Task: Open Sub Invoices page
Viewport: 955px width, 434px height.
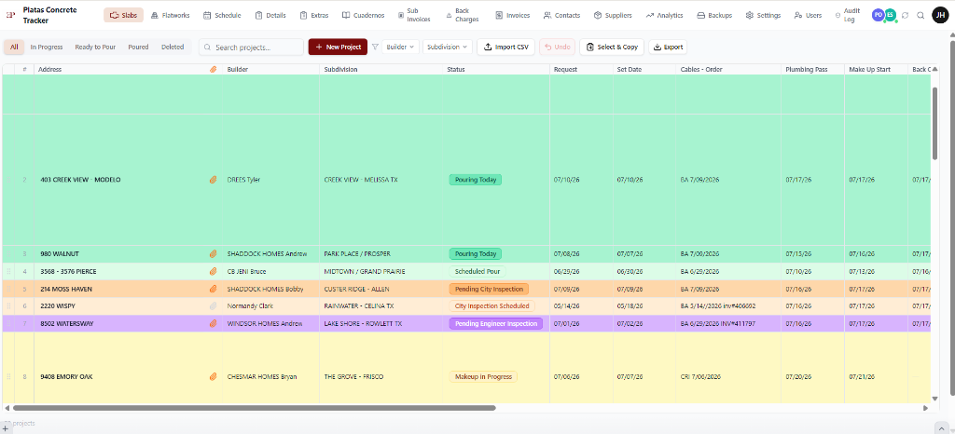Action: coord(413,15)
